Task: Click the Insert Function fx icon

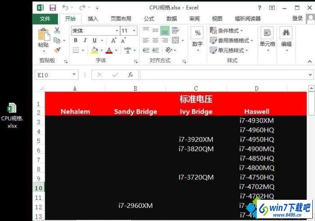Action: pyautogui.click(x=130, y=75)
